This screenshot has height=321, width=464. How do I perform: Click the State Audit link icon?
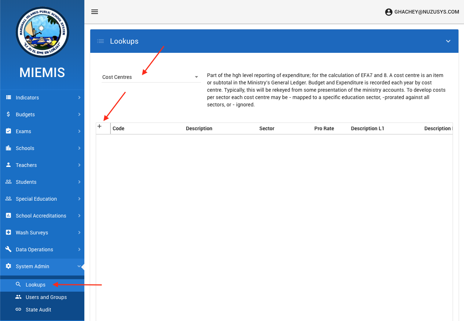18,310
